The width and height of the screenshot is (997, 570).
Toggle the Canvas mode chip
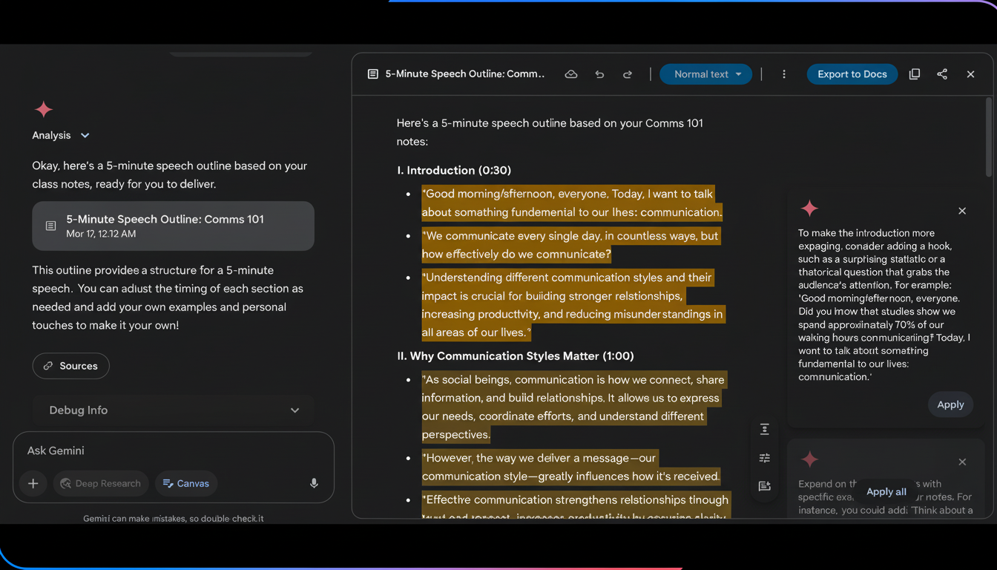pyautogui.click(x=185, y=483)
